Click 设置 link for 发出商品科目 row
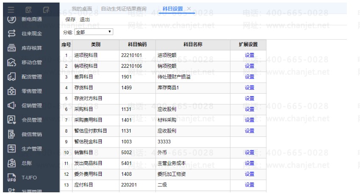360x194 pixels. tap(249, 163)
